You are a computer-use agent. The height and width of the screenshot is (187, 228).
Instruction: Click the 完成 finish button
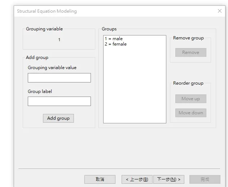(x=205, y=179)
